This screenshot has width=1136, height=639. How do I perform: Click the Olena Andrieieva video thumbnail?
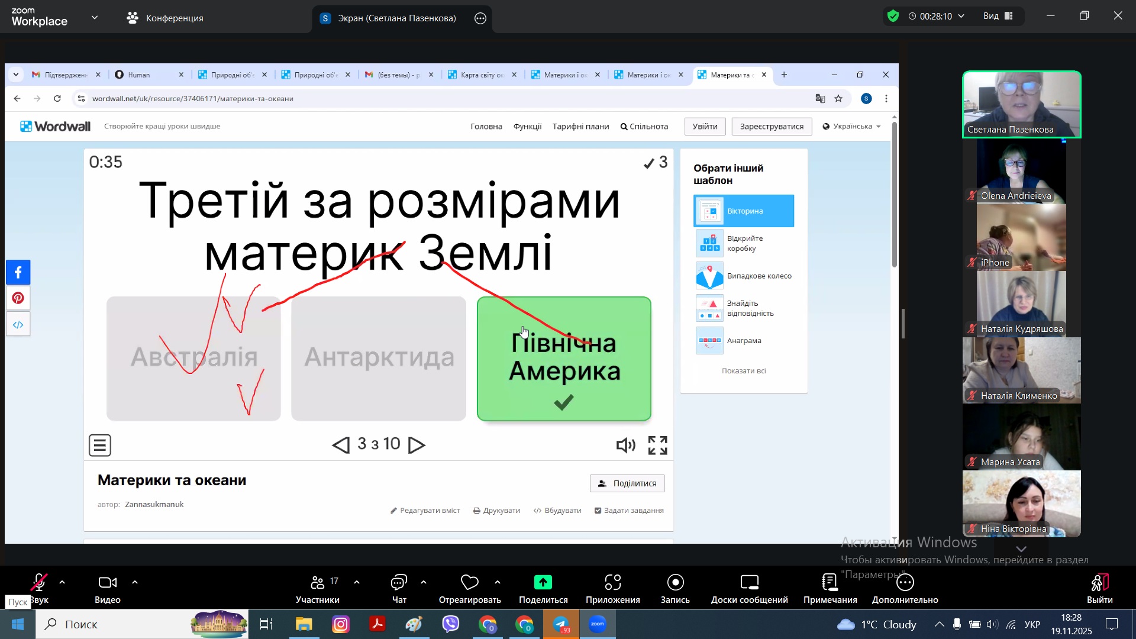[x=1021, y=172]
